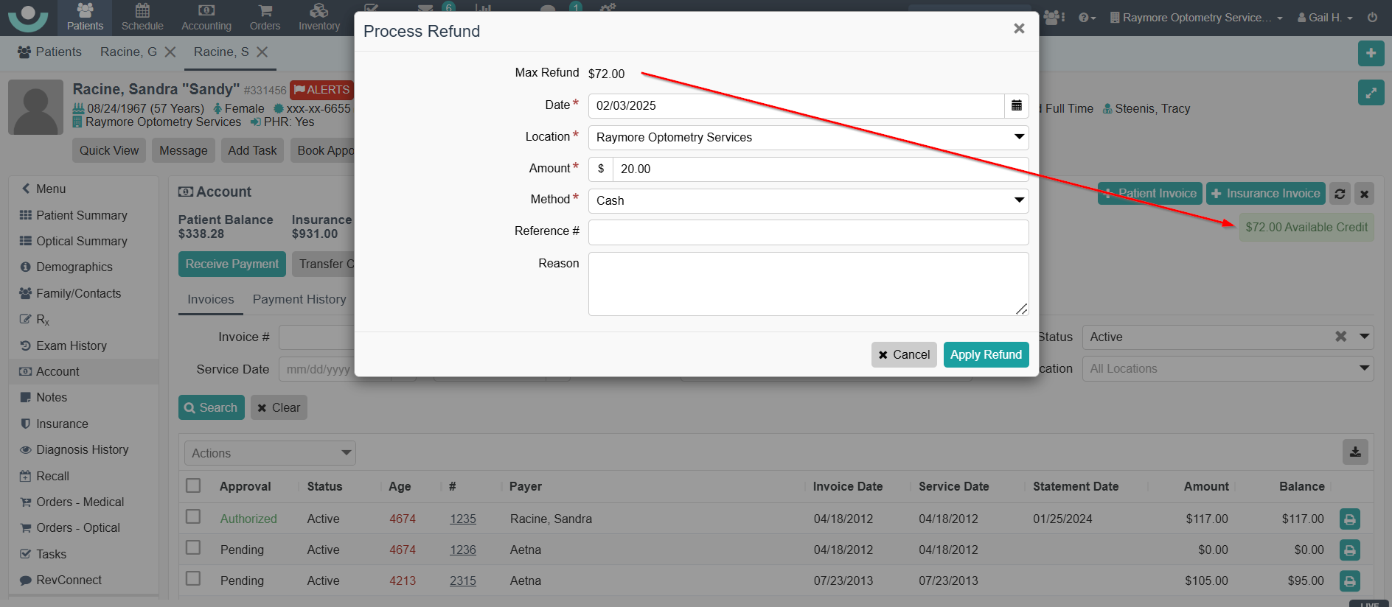
Task: Cancel the refund dialog
Action: pos(903,354)
